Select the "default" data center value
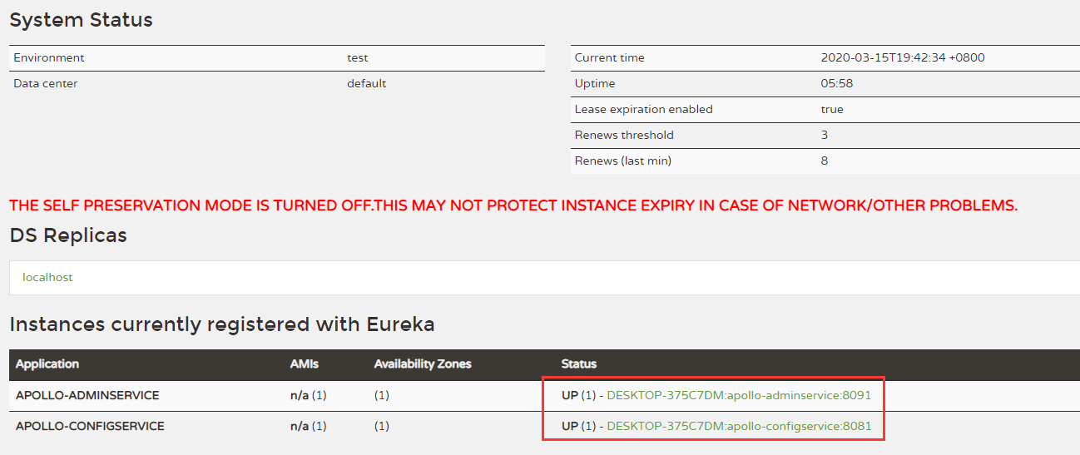 click(366, 84)
